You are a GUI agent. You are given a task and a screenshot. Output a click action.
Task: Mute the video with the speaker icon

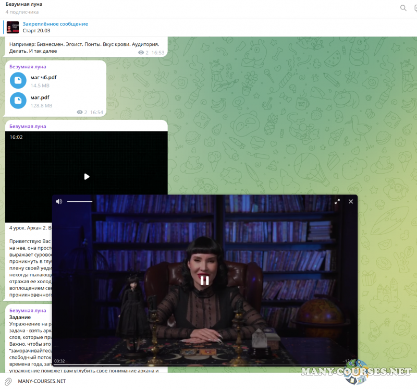(59, 201)
